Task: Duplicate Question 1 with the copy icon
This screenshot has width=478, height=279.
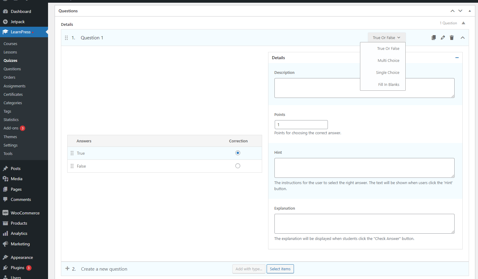Action: pyautogui.click(x=434, y=38)
